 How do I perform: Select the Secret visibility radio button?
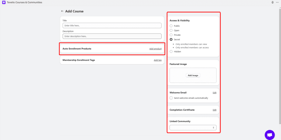(171, 40)
